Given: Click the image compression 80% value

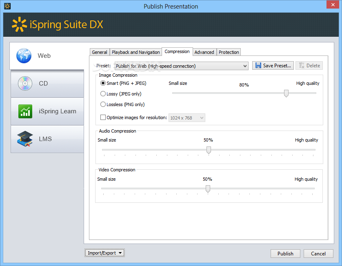Looking at the screenshot, I should tap(244, 85).
